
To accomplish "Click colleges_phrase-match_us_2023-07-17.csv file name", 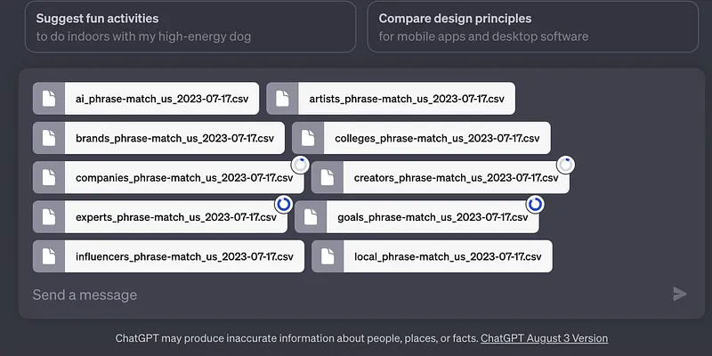I will (x=437, y=139).
